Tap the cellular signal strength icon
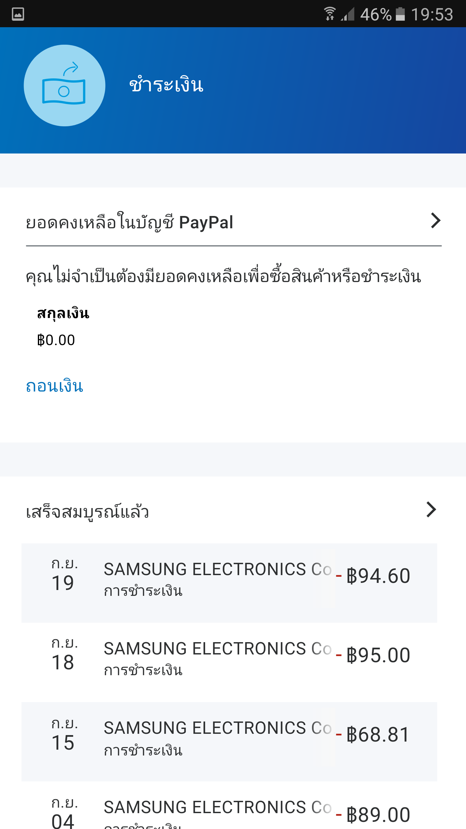The image size is (466, 829). click(x=348, y=14)
